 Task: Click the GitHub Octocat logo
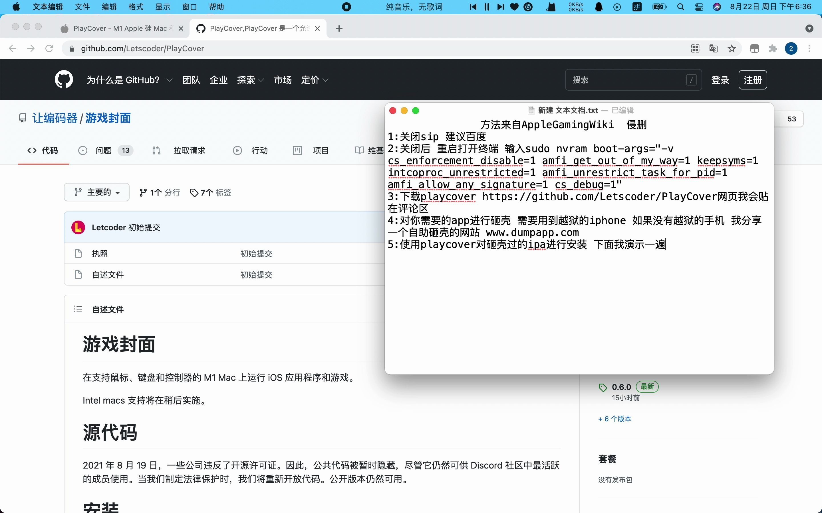click(x=64, y=80)
